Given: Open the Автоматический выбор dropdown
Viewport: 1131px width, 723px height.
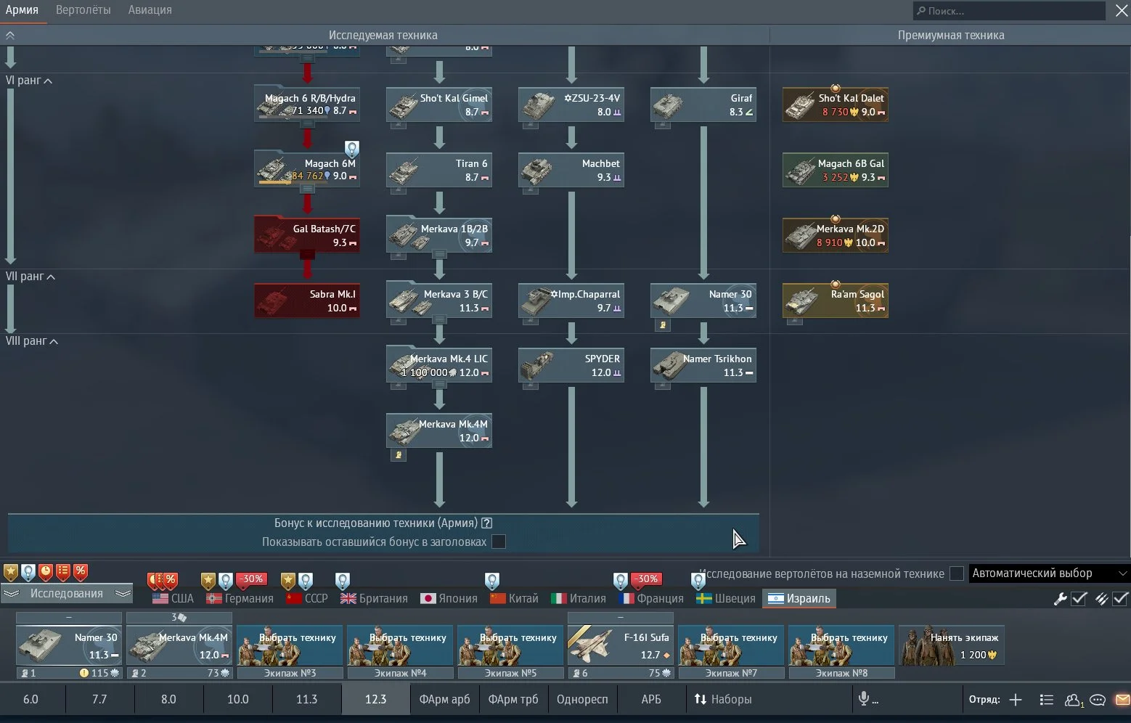Looking at the screenshot, I should (x=1049, y=573).
